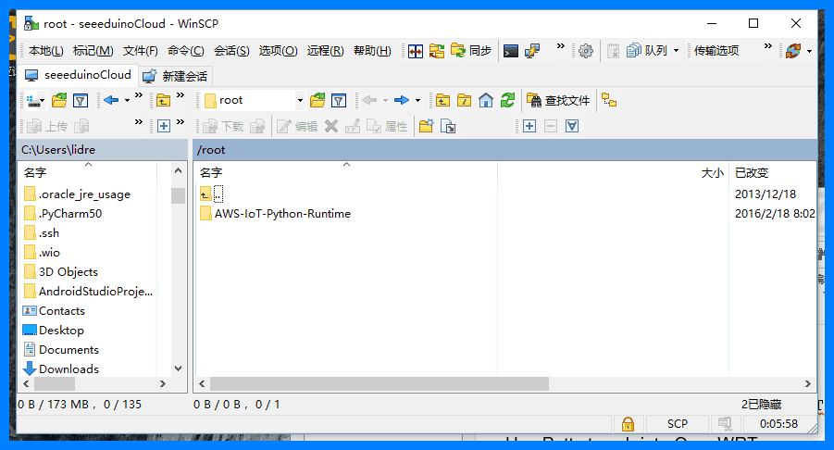Click the local back arrow
834x450 pixels.
[111, 100]
